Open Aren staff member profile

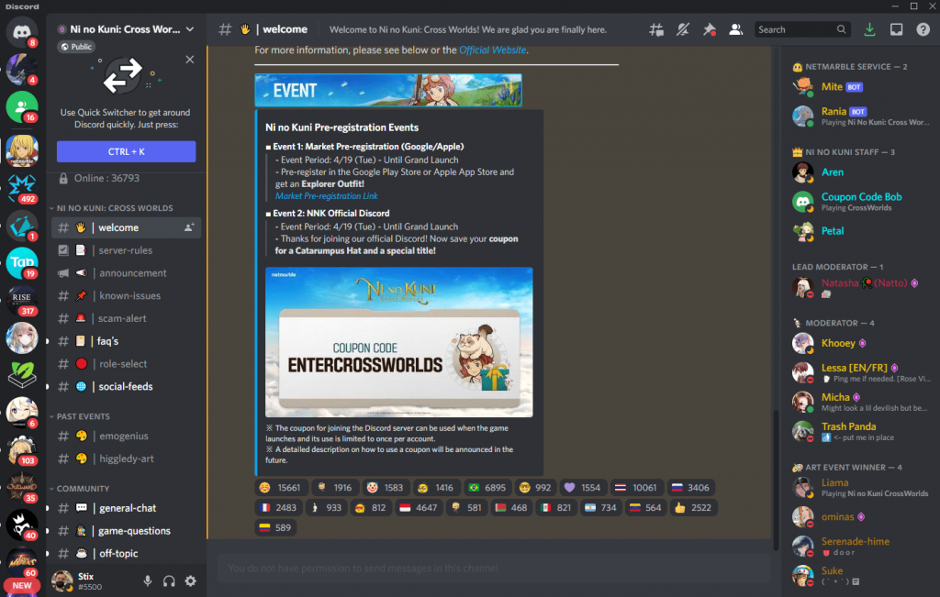pos(860,172)
